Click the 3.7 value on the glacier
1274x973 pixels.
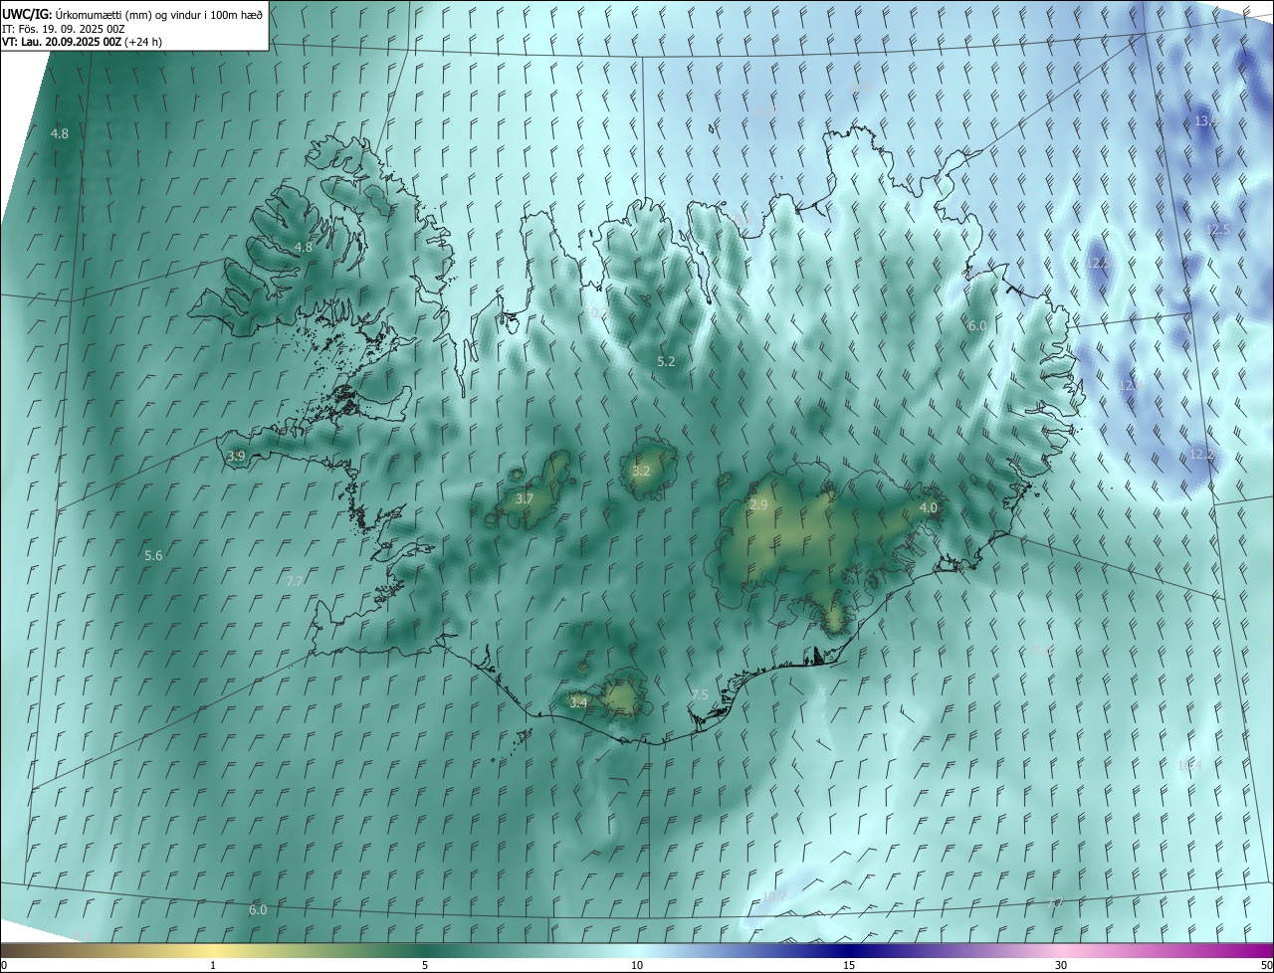(x=525, y=499)
